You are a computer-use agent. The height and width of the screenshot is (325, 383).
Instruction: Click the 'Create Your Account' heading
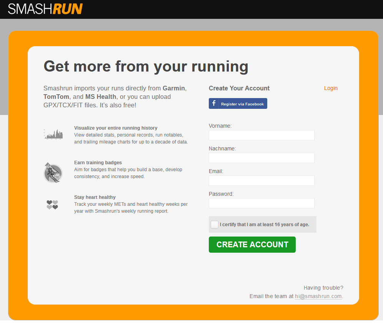[239, 88]
